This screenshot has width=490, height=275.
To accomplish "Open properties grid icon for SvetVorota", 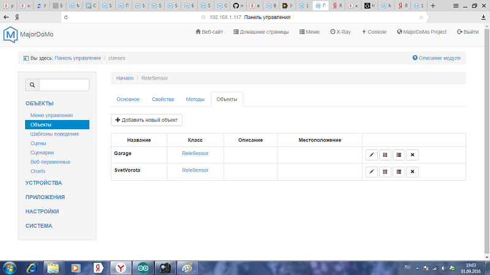I will click(x=385, y=171).
